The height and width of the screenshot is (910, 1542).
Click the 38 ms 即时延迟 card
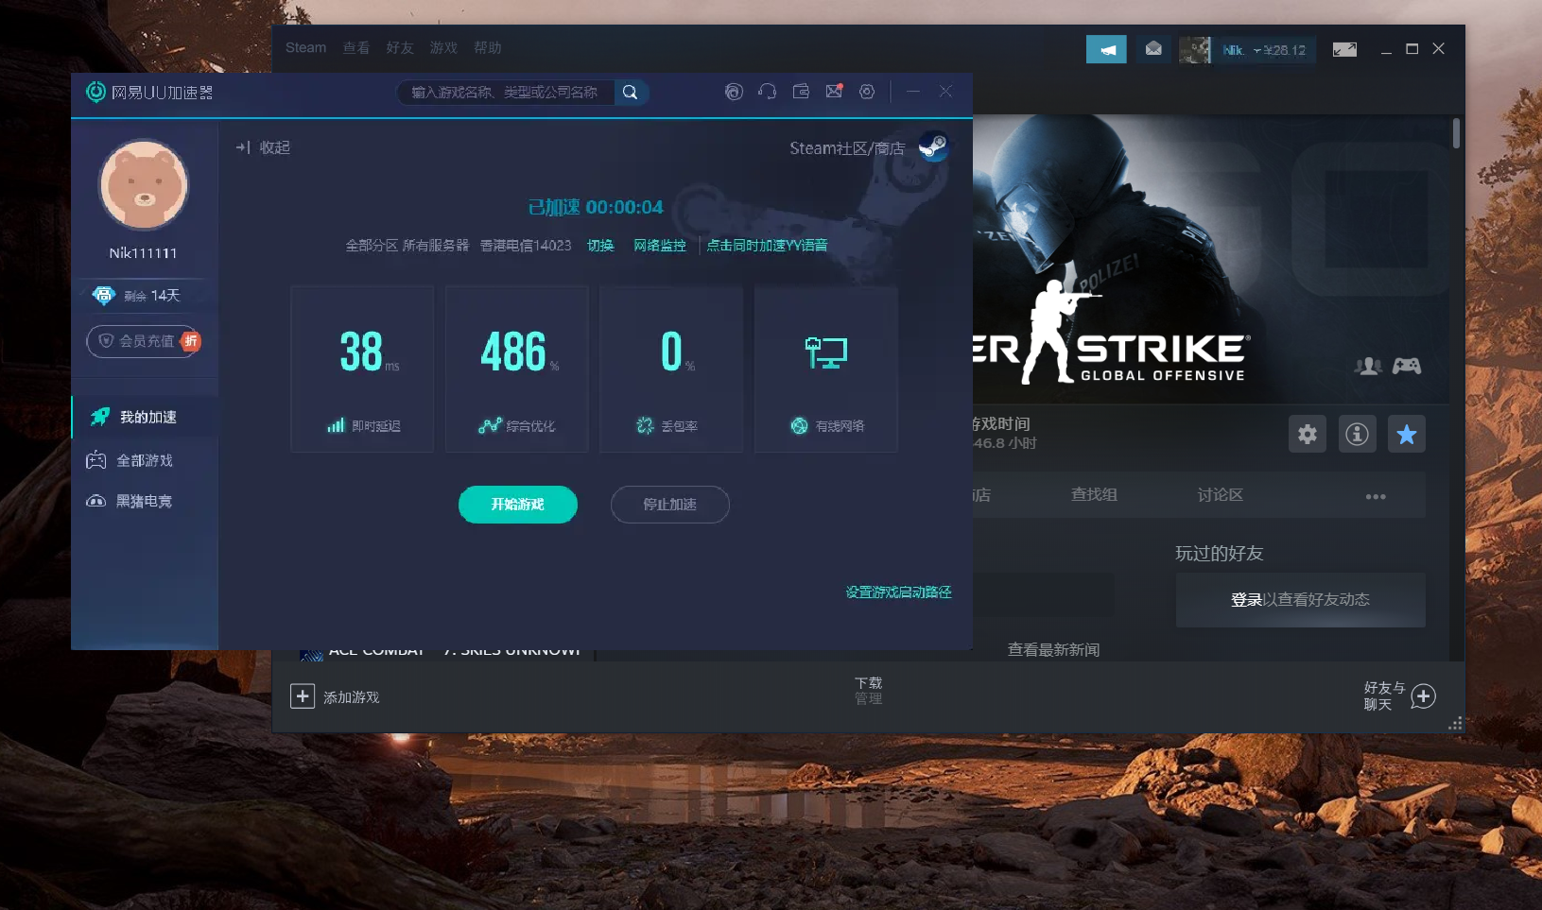coord(362,369)
